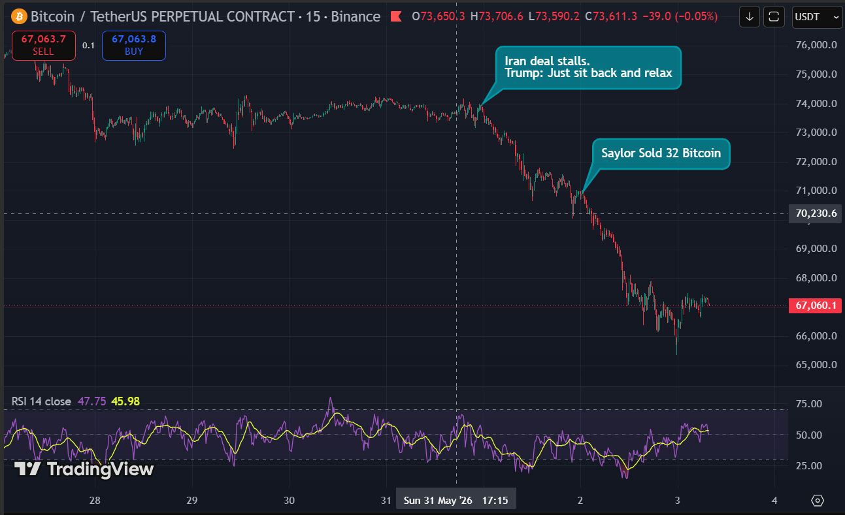The image size is (845, 515).
Task: Click the open value O73,650.3
Action: 437,16
